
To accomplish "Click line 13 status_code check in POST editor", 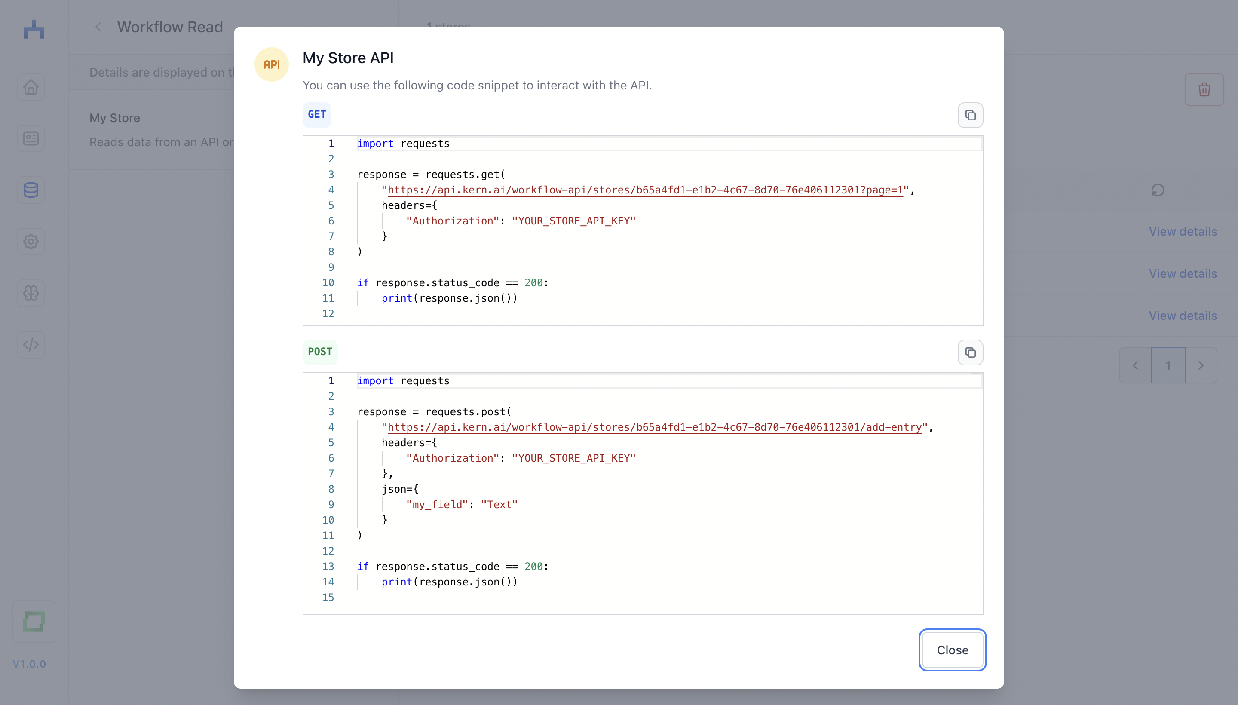I will 453,567.
